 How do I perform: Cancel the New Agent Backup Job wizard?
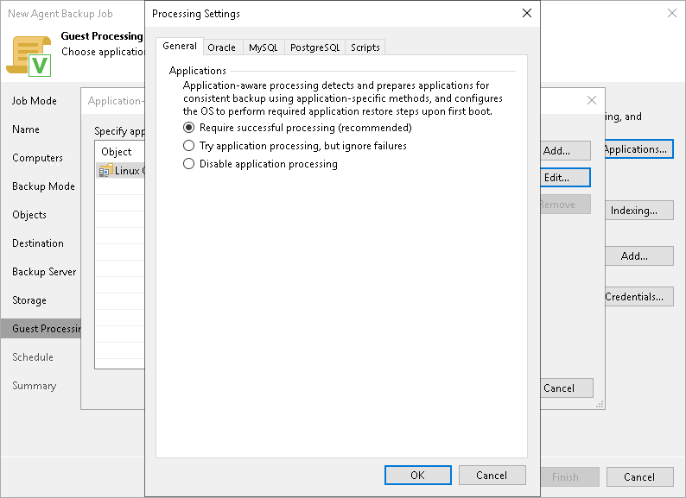tap(639, 477)
